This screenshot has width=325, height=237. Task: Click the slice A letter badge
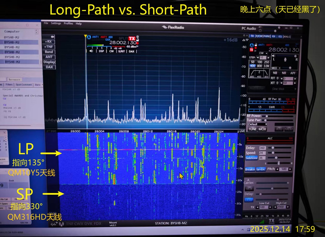pyautogui.click(x=89, y=37)
